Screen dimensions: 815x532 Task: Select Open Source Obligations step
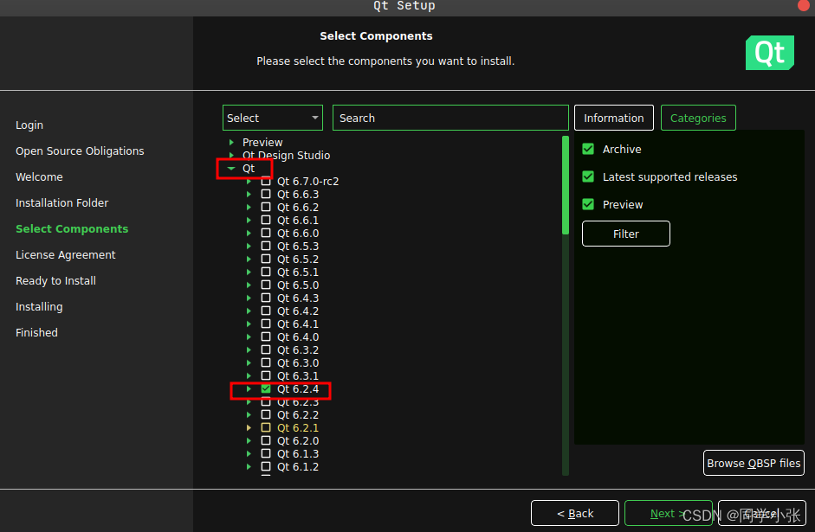pyautogui.click(x=80, y=151)
